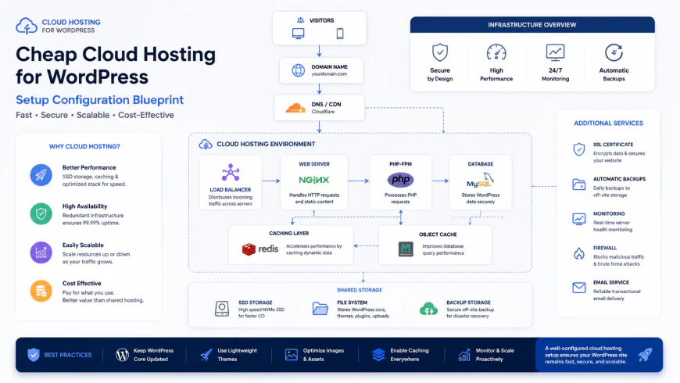Screen dimensions: 680x383
Task: Click the High Availability green shield icon
Action: [41, 214]
